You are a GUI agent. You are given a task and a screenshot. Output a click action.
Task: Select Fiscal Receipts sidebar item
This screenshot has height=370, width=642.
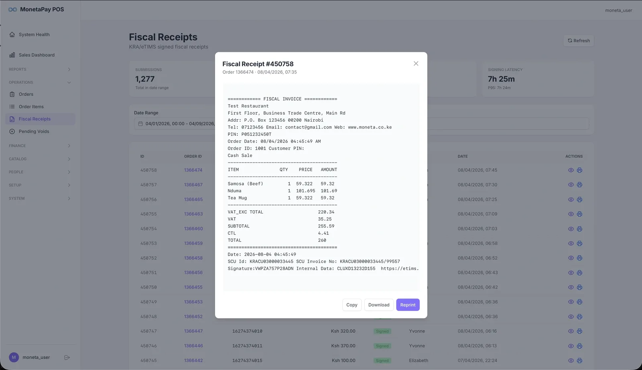[40, 119]
